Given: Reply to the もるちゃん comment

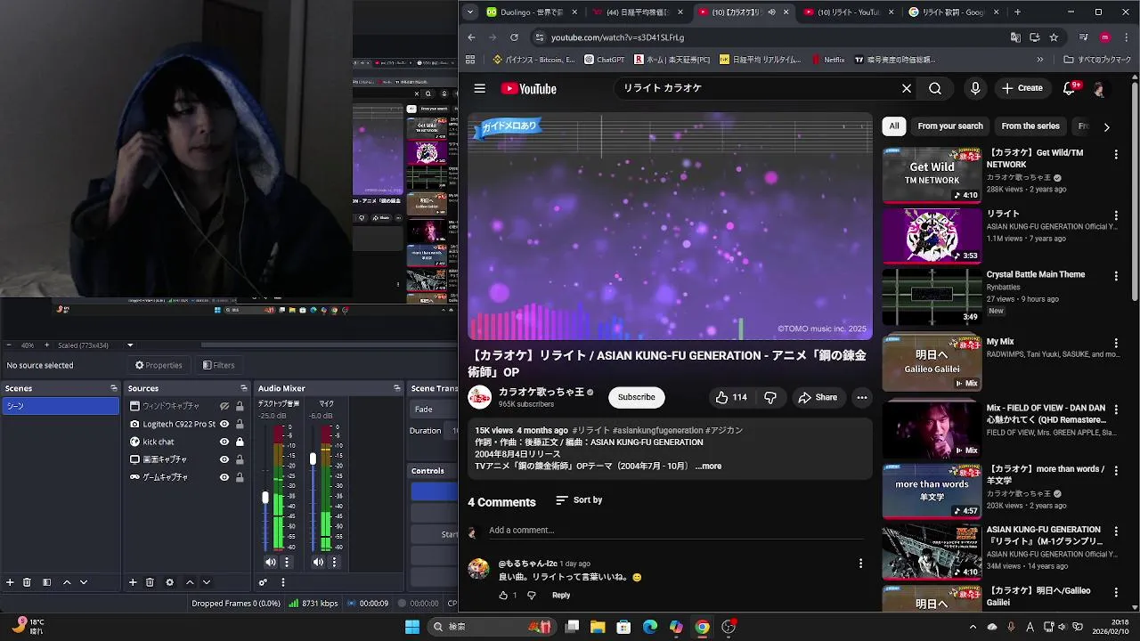Looking at the screenshot, I should (561, 596).
